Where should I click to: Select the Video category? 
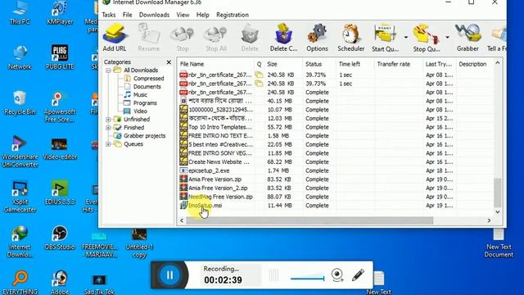(140, 111)
